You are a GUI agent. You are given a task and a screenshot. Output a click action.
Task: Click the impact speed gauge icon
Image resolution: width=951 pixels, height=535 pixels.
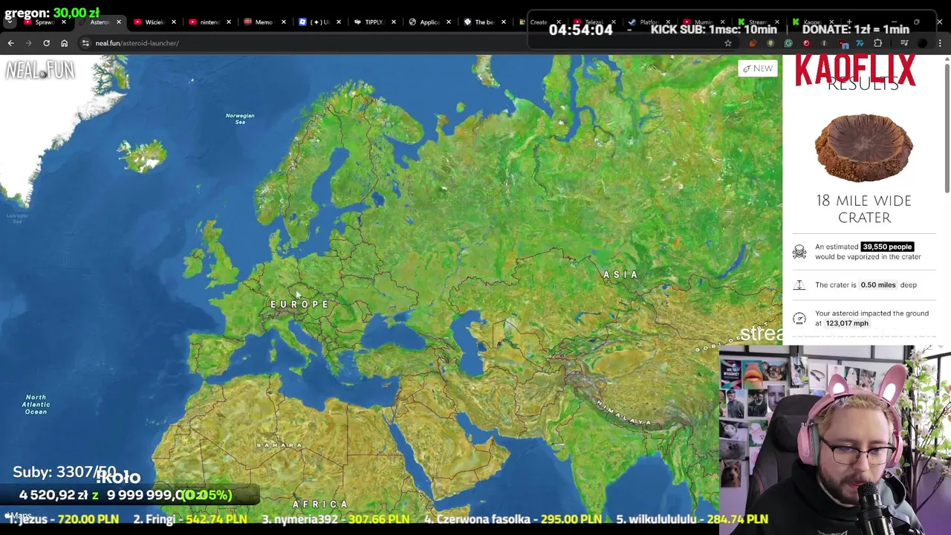click(x=799, y=318)
